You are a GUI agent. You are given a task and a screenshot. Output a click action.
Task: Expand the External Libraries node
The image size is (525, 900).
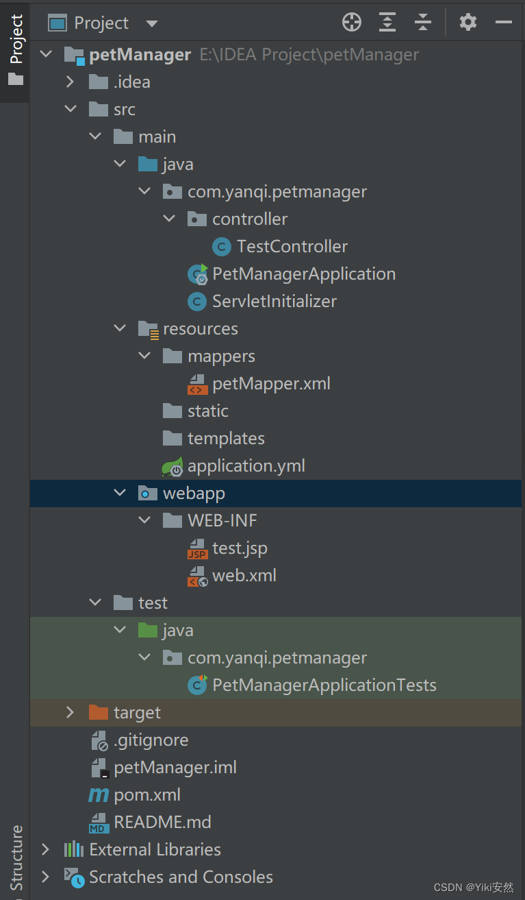pos(45,849)
